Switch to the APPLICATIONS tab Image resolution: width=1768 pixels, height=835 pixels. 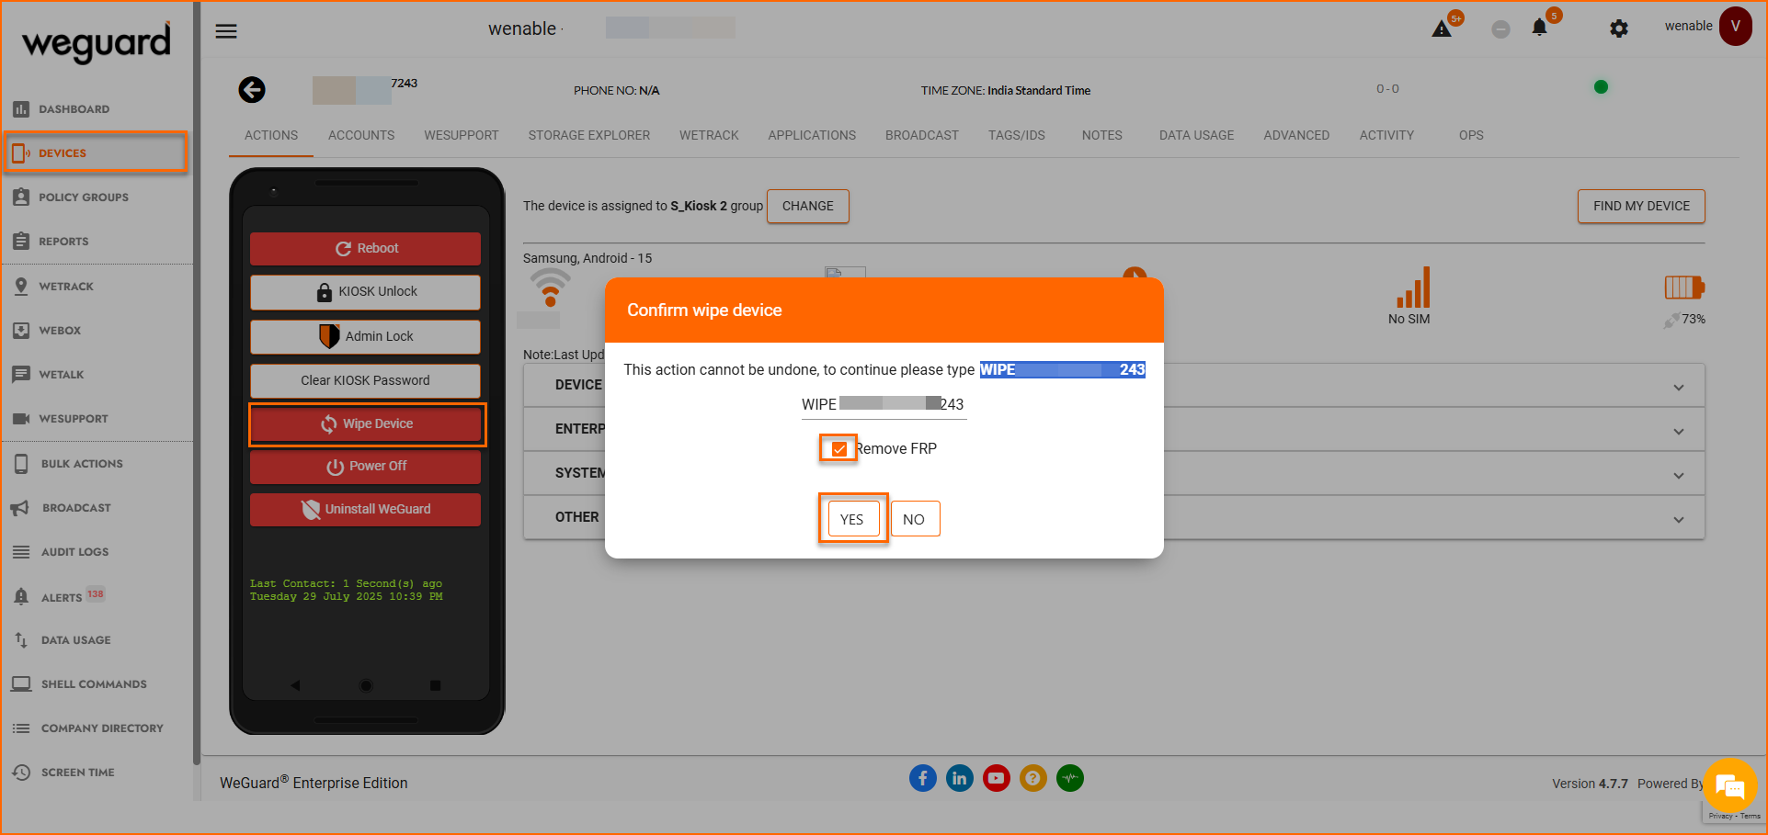[x=812, y=135]
